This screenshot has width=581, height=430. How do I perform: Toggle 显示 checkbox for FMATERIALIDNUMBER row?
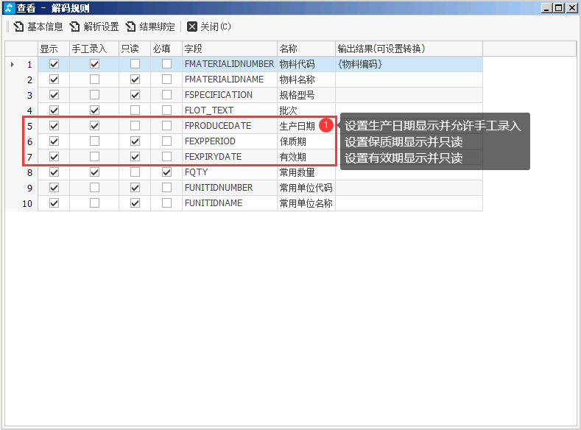click(54, 64)
